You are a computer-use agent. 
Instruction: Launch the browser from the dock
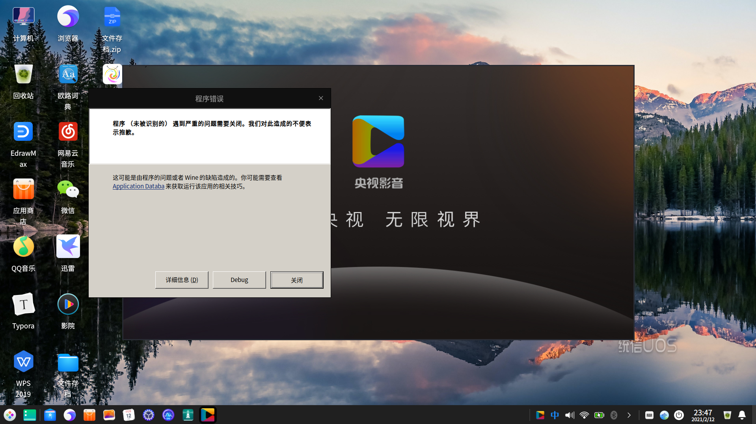[x=70, y=415]
